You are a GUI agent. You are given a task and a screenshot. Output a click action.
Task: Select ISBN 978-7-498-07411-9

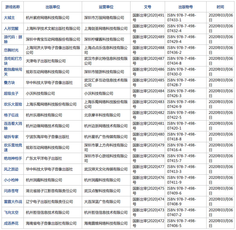(182, 180)
